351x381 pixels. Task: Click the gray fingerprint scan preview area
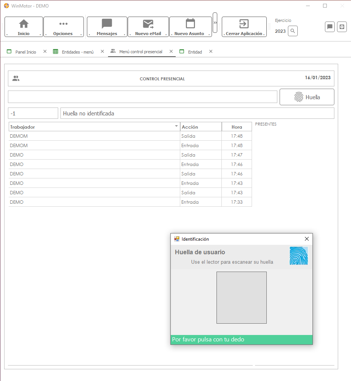tap(241, 298)
